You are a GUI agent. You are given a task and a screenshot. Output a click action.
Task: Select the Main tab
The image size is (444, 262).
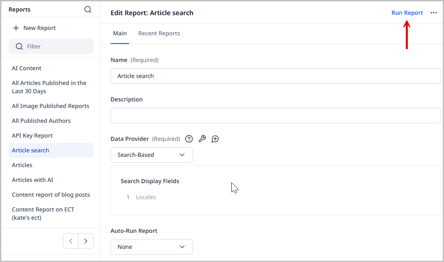[x=120, y=33]
